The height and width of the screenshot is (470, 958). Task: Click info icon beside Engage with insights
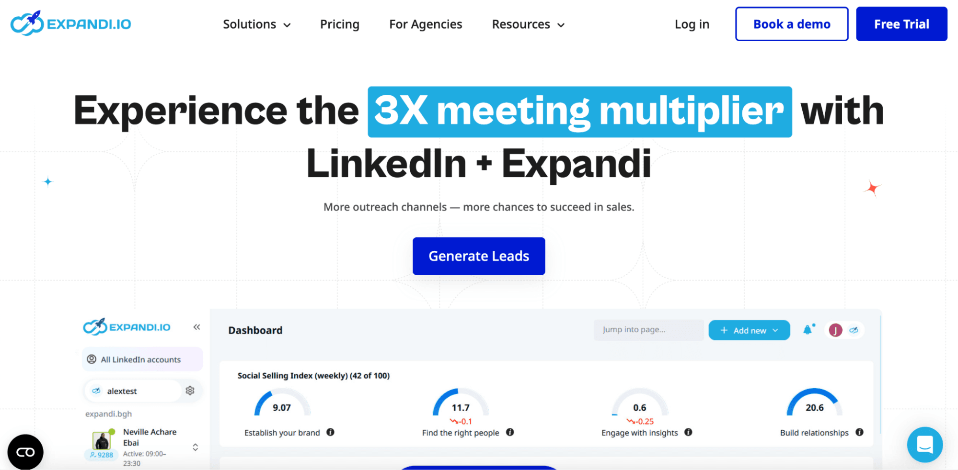click(x=688, y=432)
